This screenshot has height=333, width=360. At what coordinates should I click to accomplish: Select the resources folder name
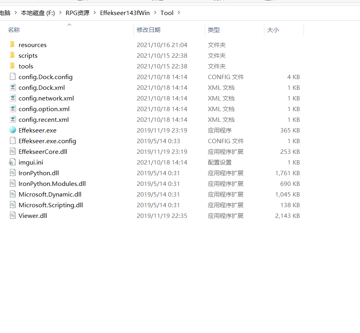[33, 45]
